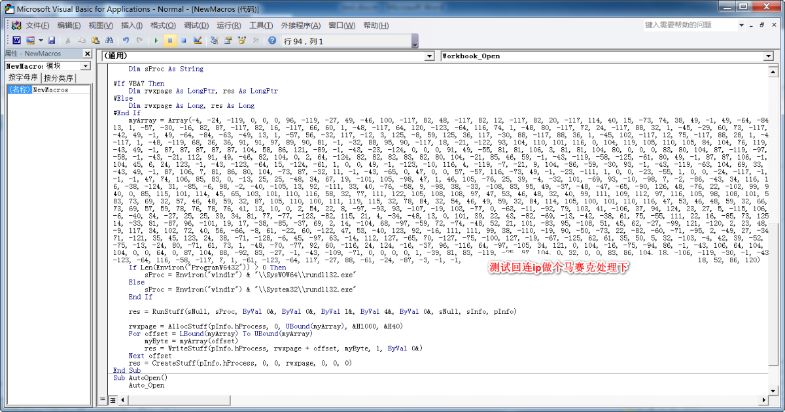Edit the NewMacros name property value
785x412 pixels.
pos(61,90)
